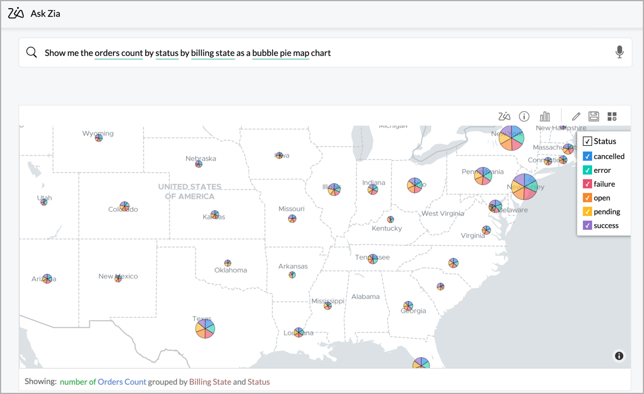Click the microphone voice input icon

[619, 52]
